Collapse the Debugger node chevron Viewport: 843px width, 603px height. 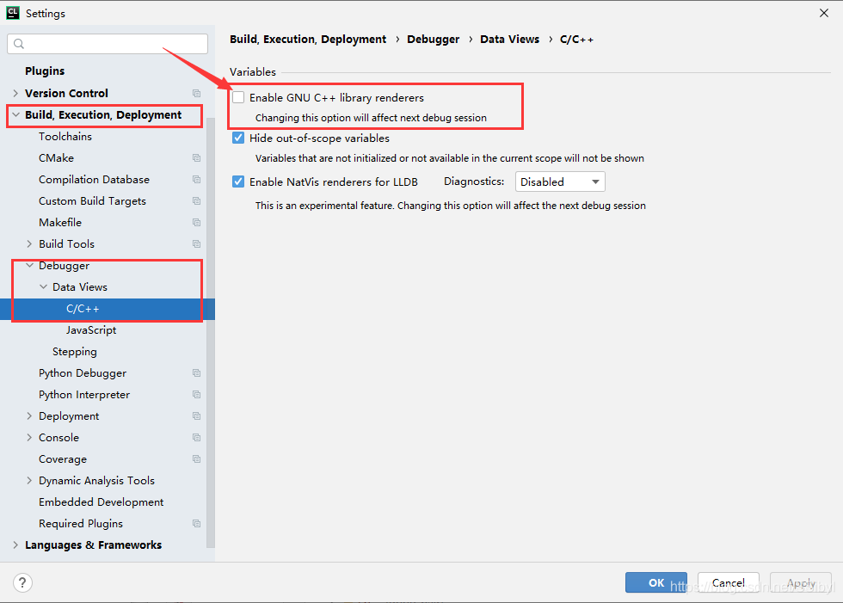point(29,266)
